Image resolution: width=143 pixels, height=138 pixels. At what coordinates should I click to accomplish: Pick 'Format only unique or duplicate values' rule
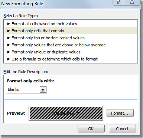click(x=71, y=52)
